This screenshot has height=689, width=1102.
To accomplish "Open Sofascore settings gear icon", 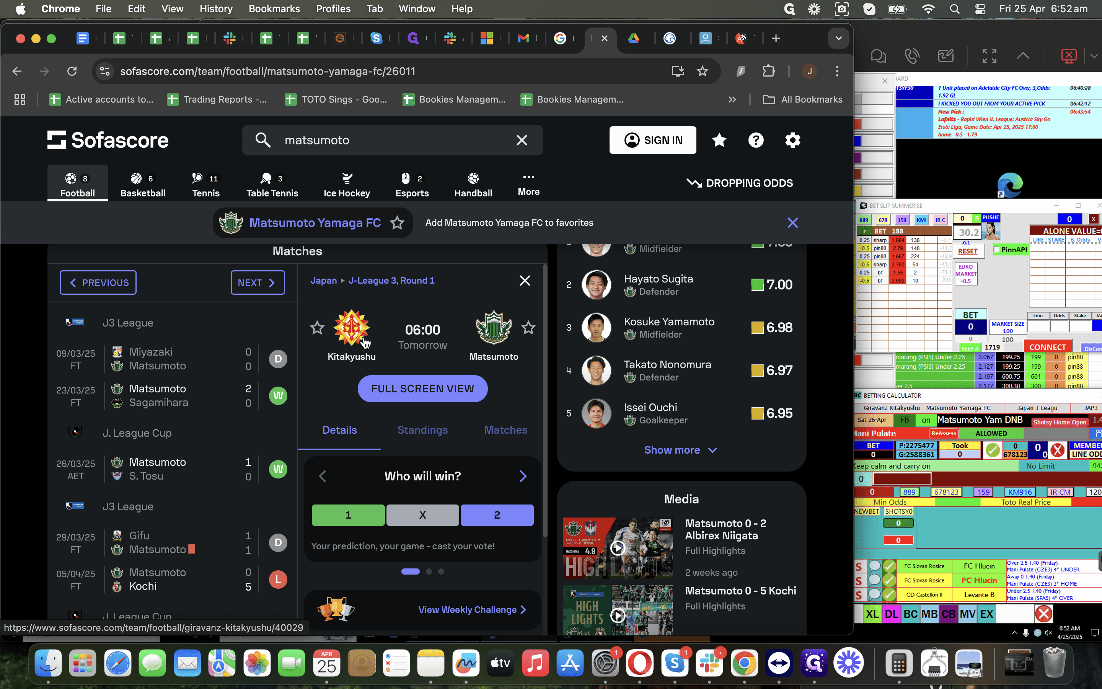I will click(792, 140).
